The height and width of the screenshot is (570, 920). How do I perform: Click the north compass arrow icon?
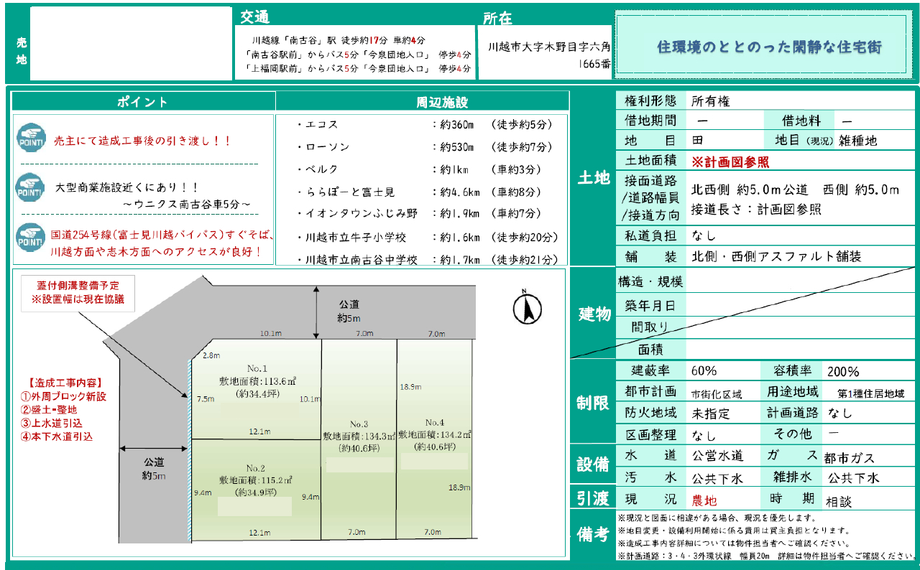coord(528,310)
